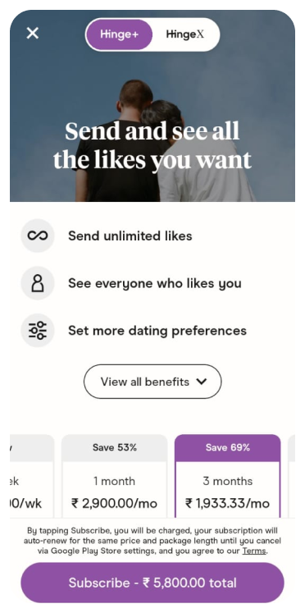This screenshot has width=305, height=613.
Task: Tap Subscribe - ₹ 5,800.00 total button
Action: coord(152,583)
